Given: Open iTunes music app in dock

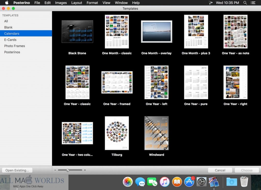Looking at the screenshot, I should pyautogui.click(x=164, y=182).
